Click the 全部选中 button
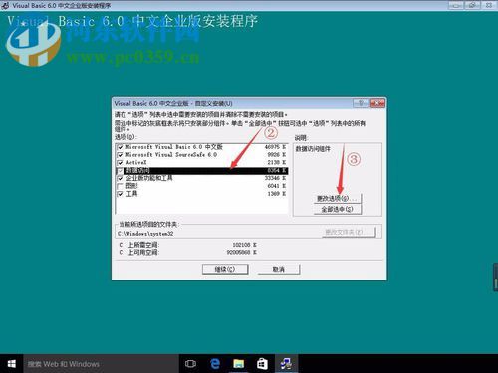This screenshot has width=498, height=373. [x=338, y=209]
